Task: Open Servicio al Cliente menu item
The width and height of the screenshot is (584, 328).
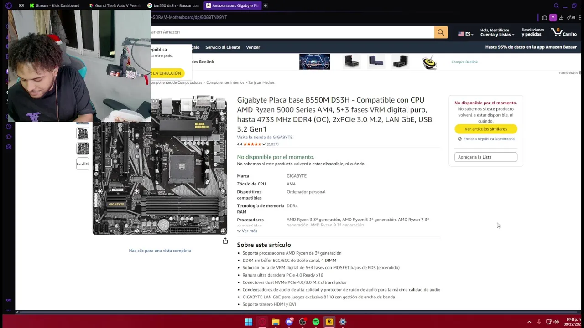Action: [x=223, y=47]
